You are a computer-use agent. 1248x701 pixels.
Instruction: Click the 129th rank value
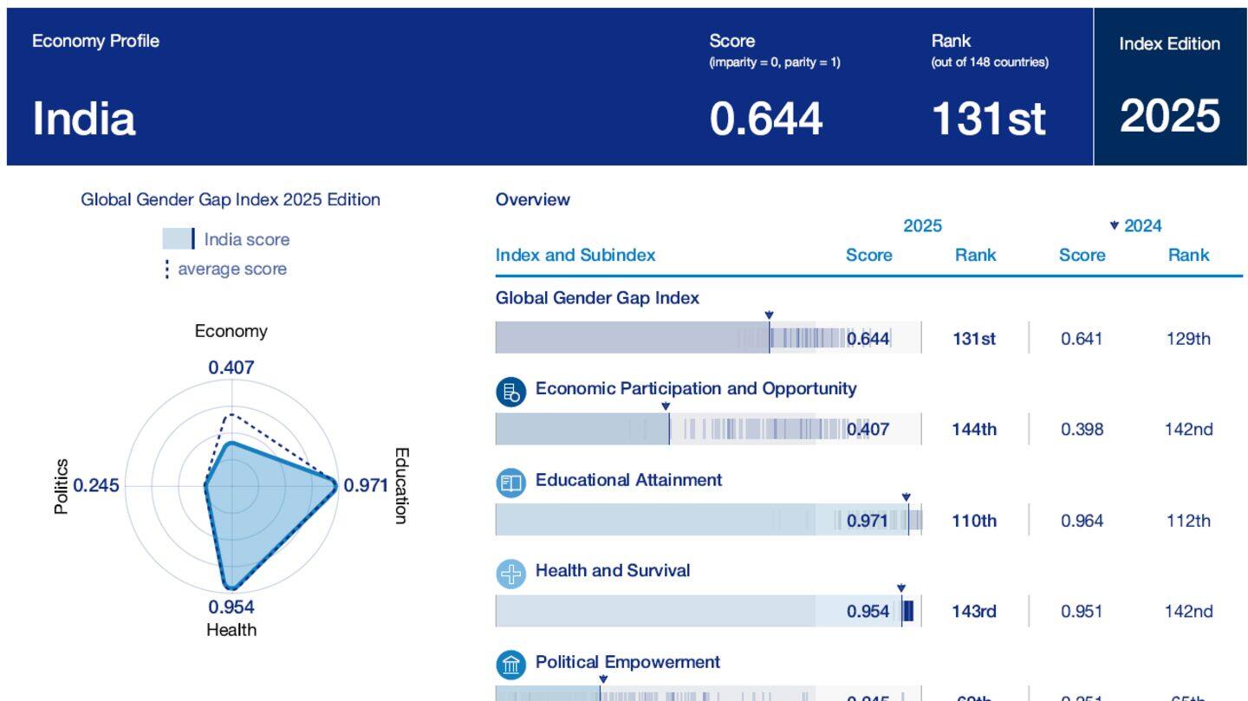pos(1189,338)
